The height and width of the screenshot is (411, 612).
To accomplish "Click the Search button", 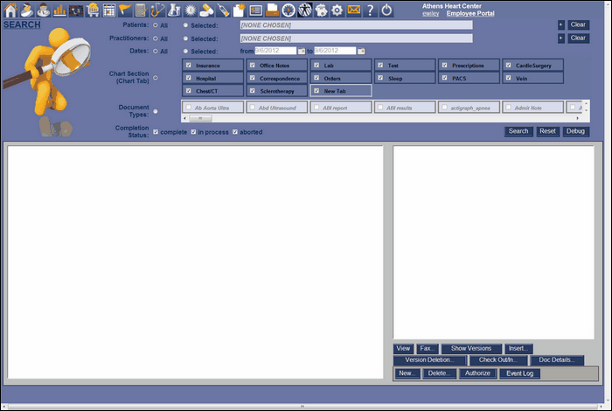I will tap(518, 131).
